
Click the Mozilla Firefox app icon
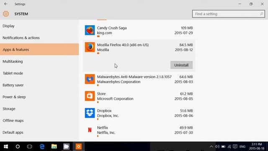pyautogui.click(x=90, y=47)
